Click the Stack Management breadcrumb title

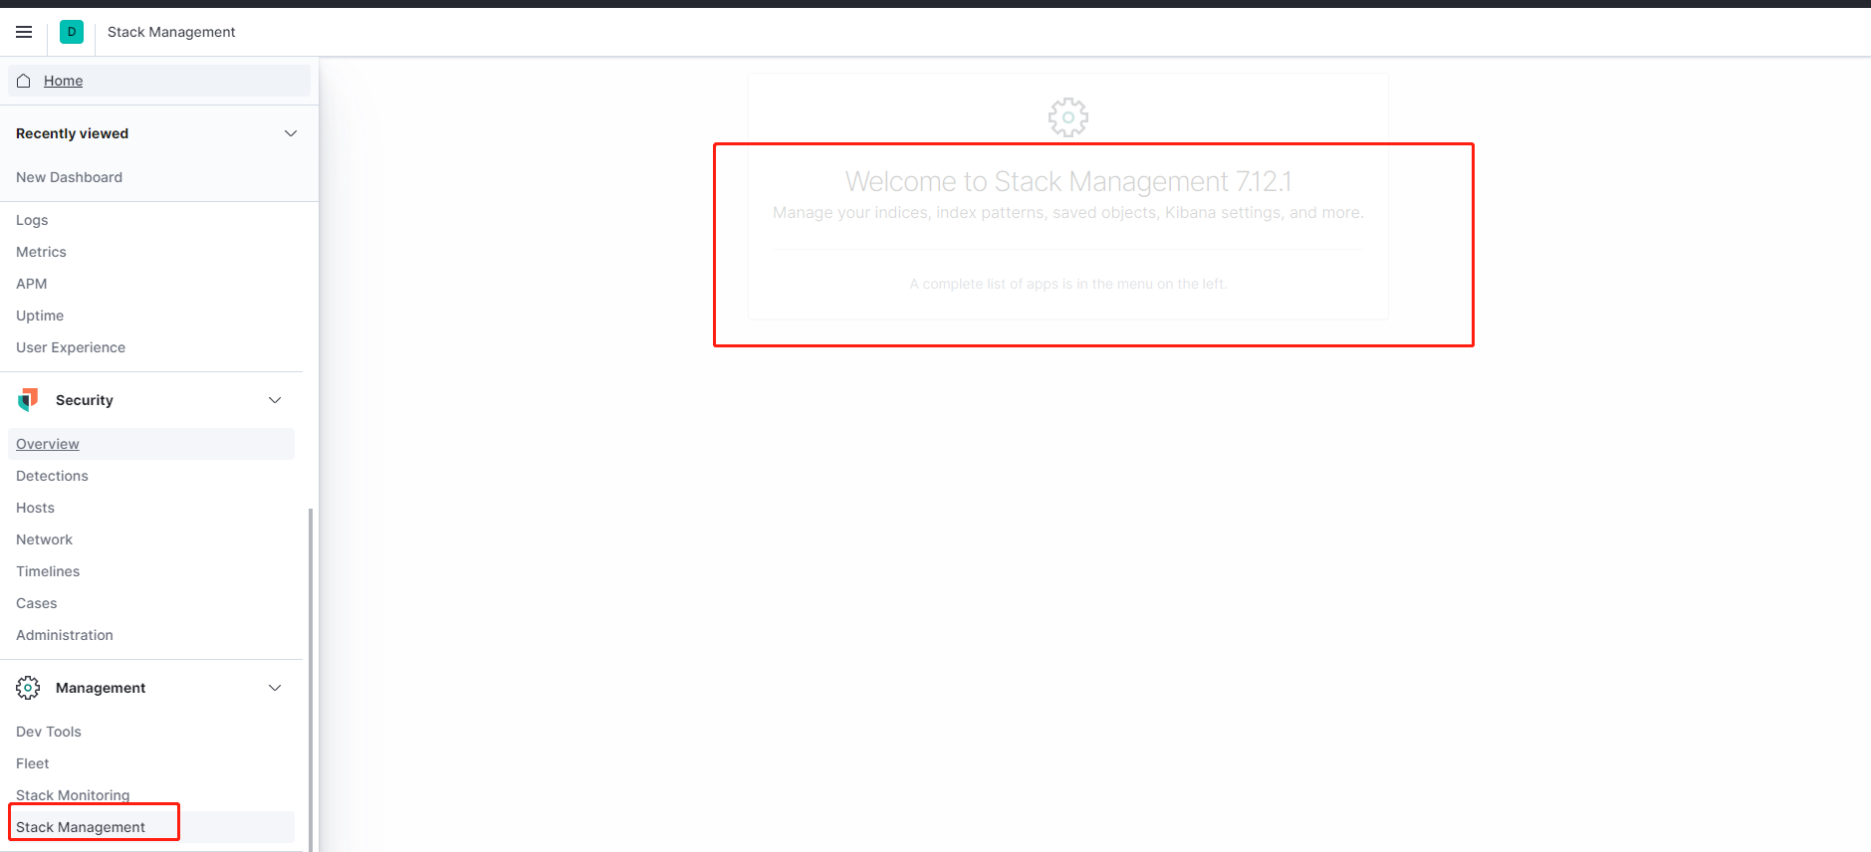point(171,32)
